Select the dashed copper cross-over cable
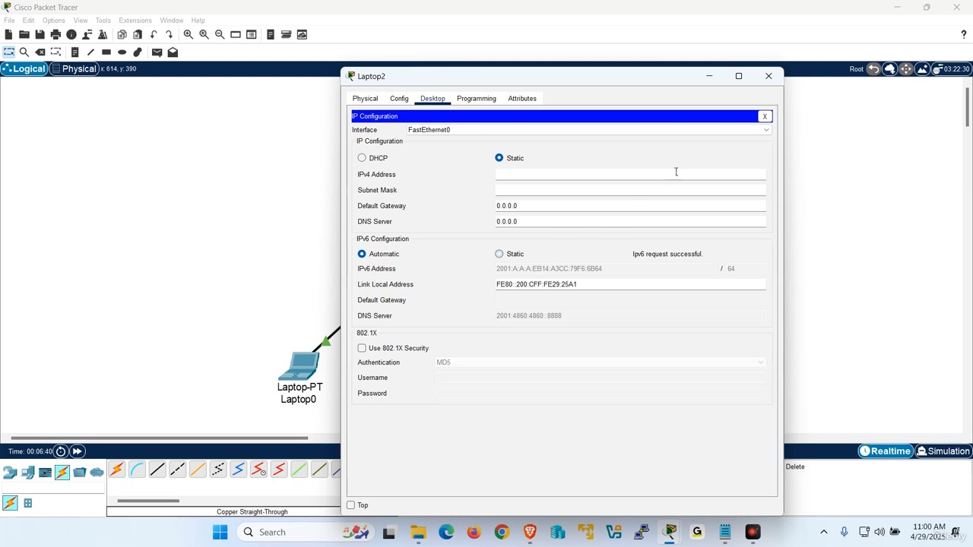Viewport: 973px width, 547px height. [177, 470]
